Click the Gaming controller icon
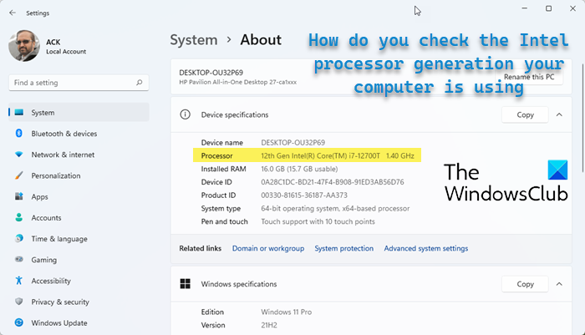Image resolution: width=585 pixels, height=335 pixels. pos(19,259)
